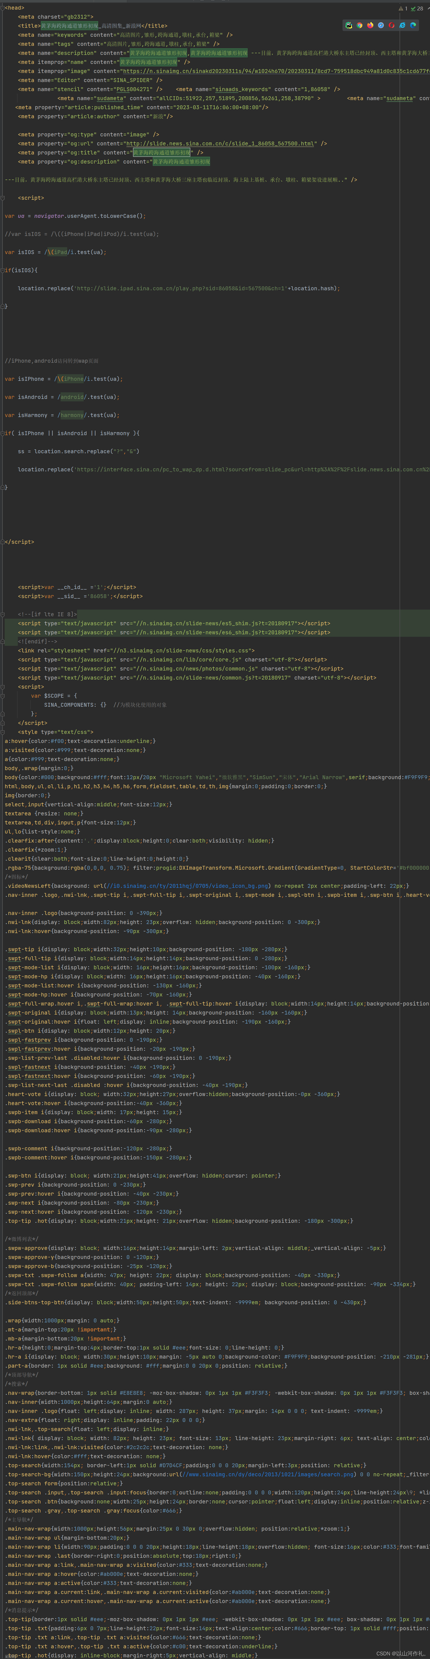Click the a:hover color #f00 rule
Viewport: 430px width, 1659px height.
(x=80, y=741)
